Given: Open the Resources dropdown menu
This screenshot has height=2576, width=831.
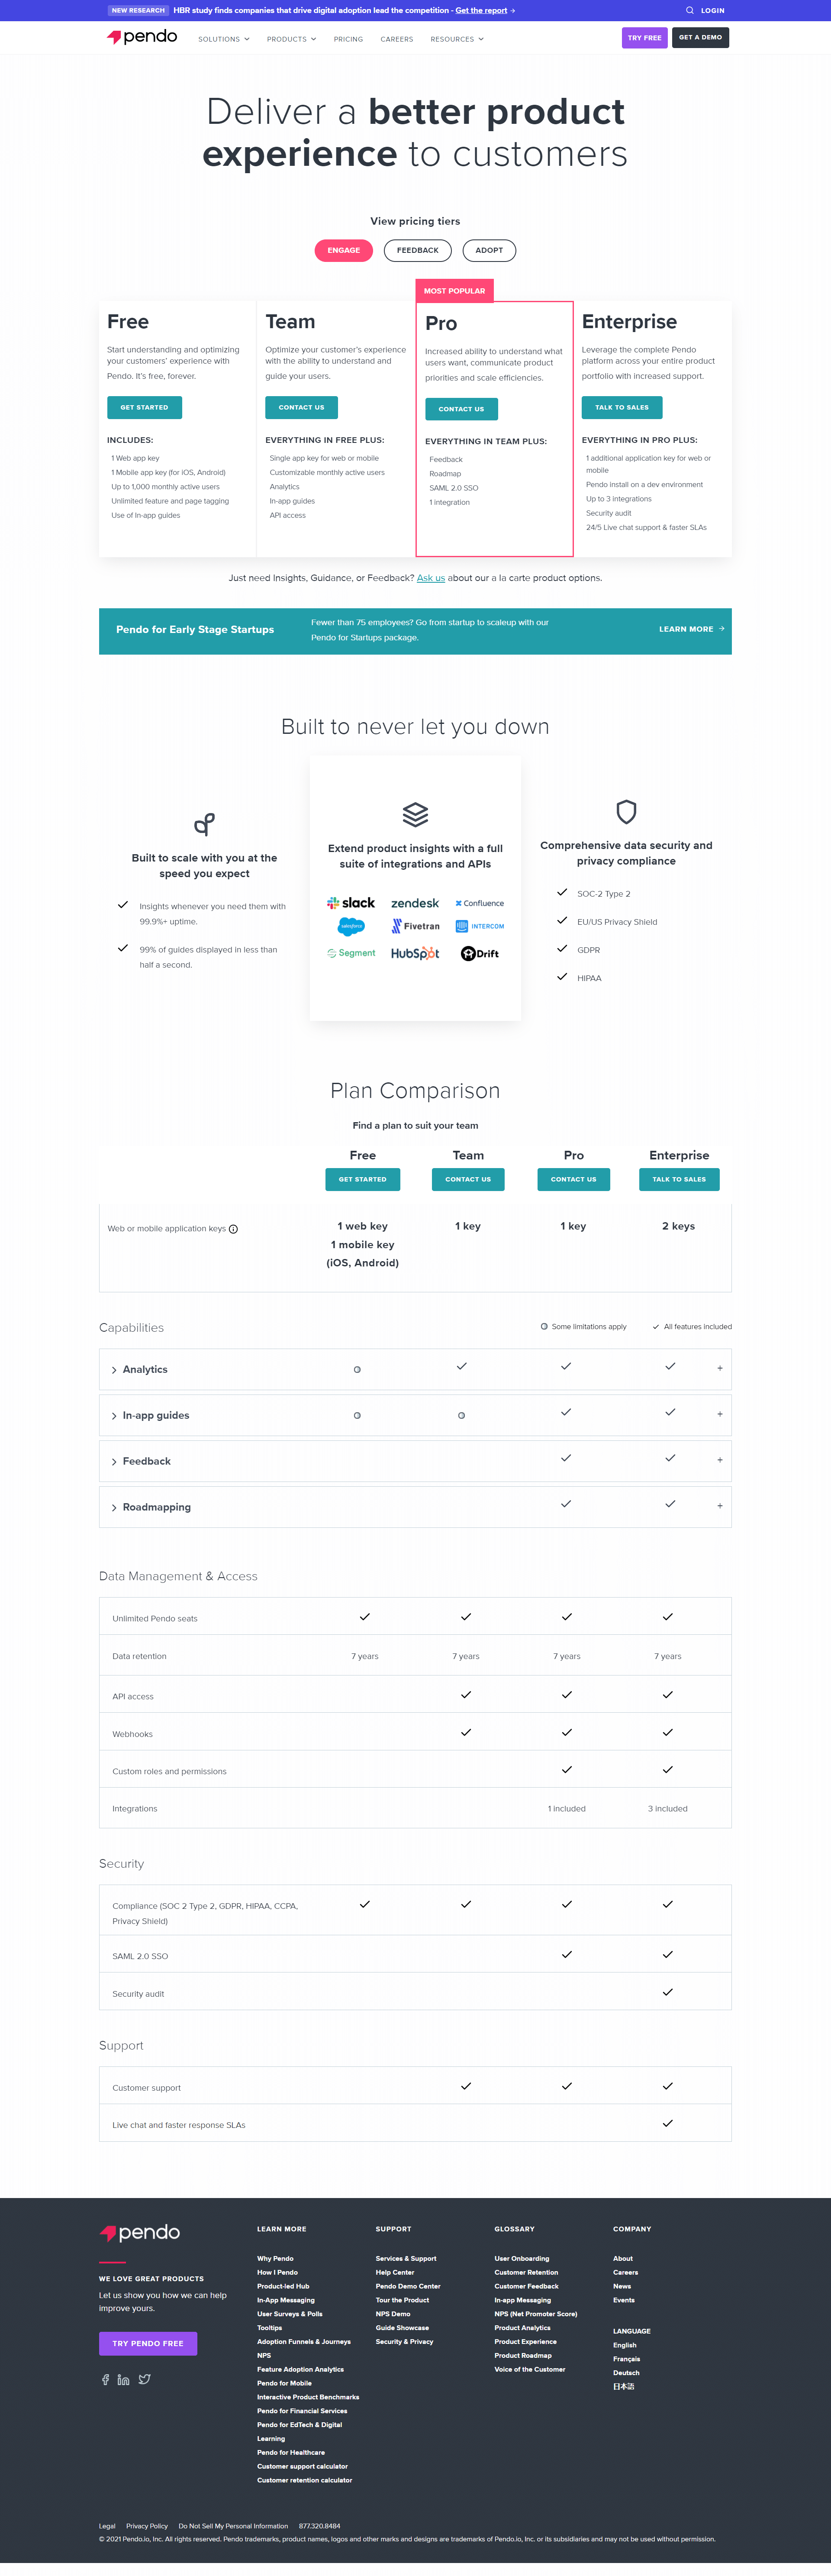Looking at the screenshot, I should (x=457, y=39).
